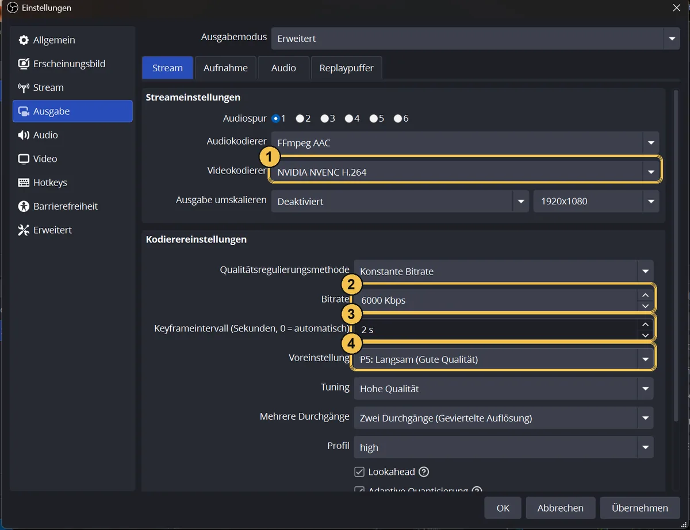The image size is (690, 530).
Task: Switch to the Aufnahme tab
Action: click(225, 68)
